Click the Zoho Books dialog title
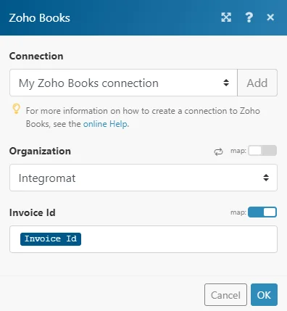 [x=40, y=18]
